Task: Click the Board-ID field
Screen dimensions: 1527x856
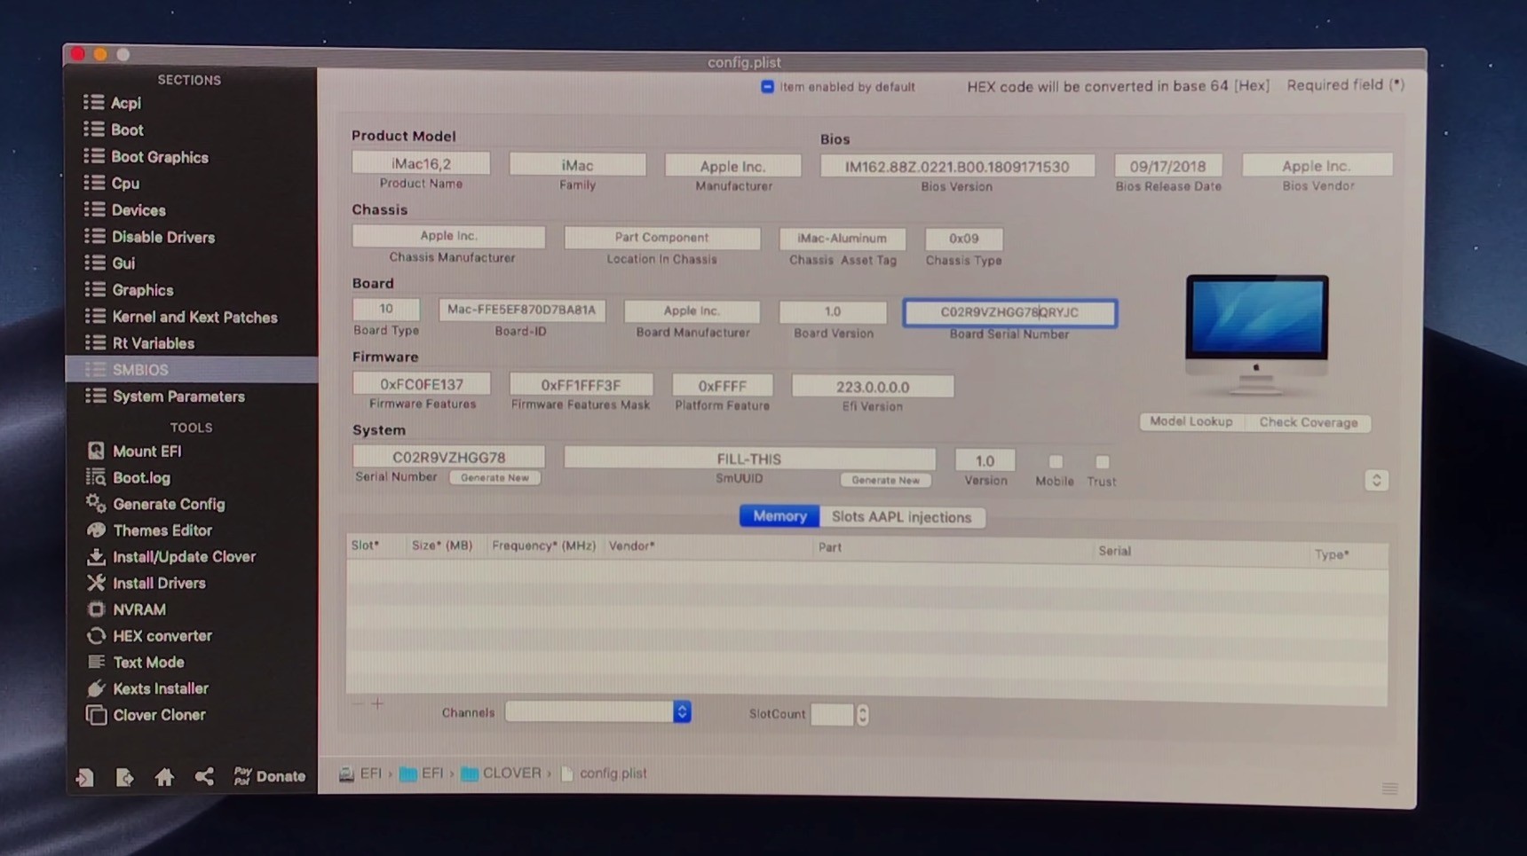Action: coord(521,310)
